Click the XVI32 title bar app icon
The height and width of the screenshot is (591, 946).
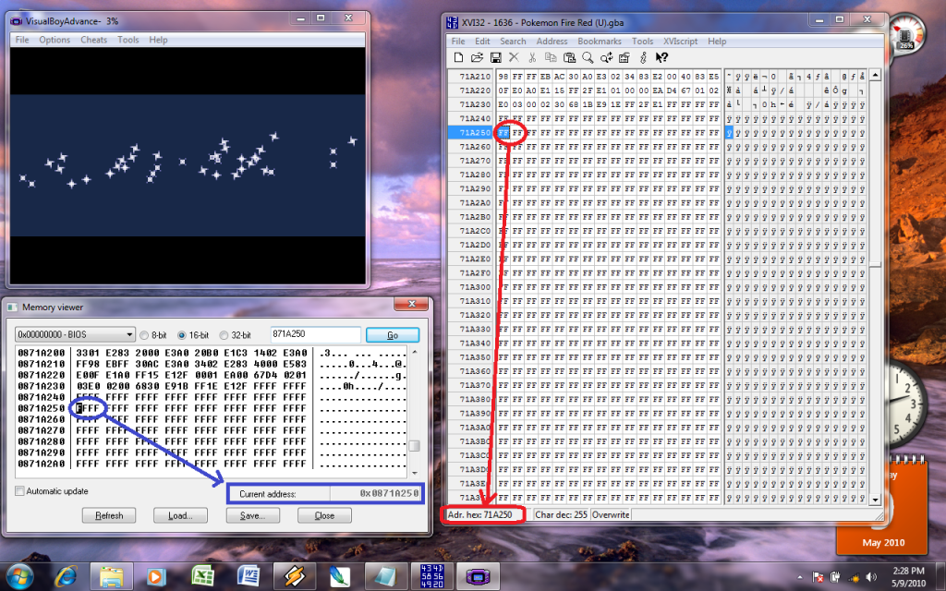[x=452, y=22]
